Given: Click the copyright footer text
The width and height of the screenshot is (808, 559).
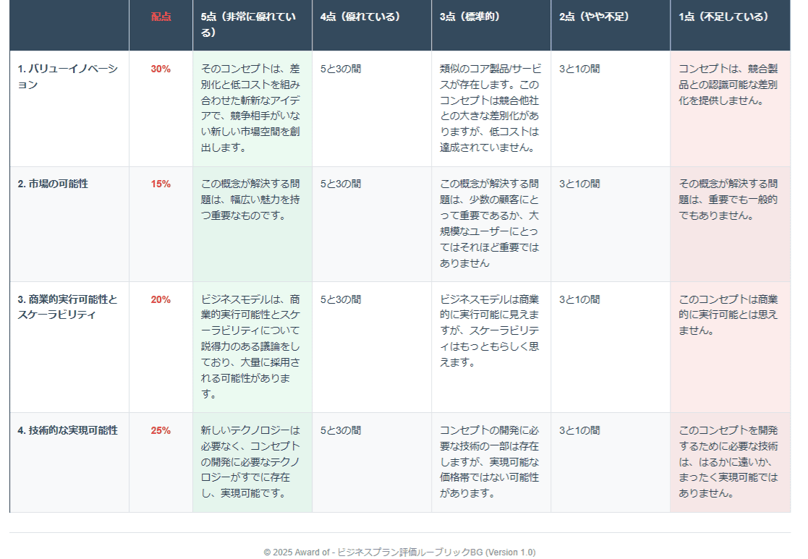Looking at the screenshot, I should [399, 552].
